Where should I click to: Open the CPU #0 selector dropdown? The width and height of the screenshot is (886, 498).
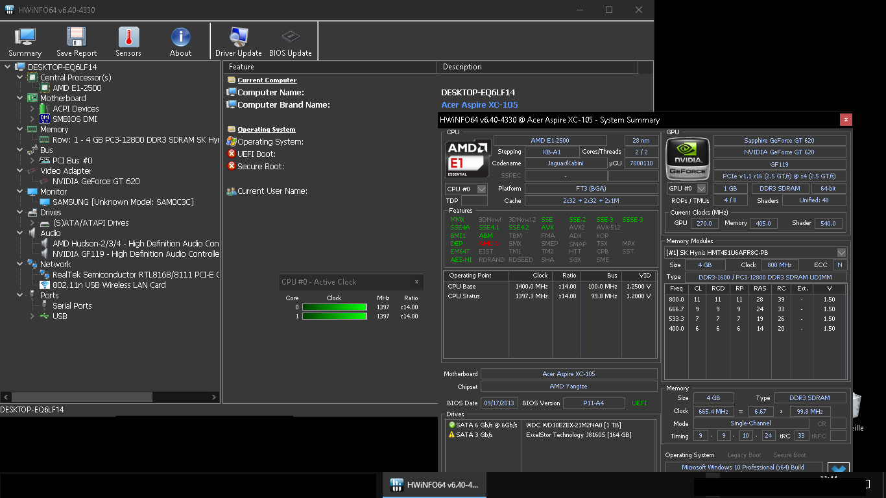(x=481, y=189)
